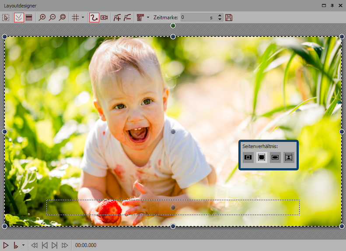Toggle the striped rows view button
This screenshot has height=251, width=346.
pyautogui.click(x=29, y=18)
